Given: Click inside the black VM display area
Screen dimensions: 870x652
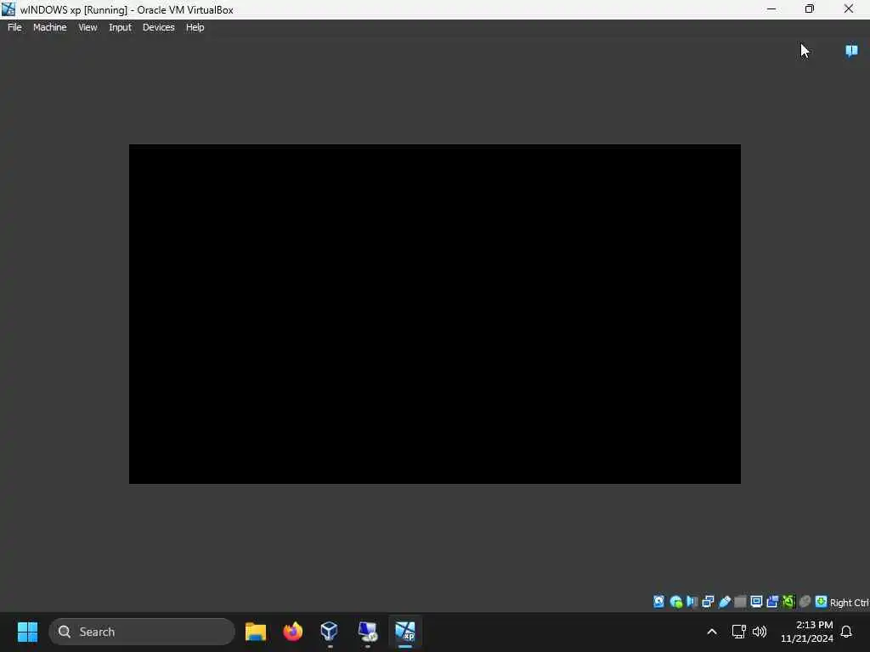Looking at the screenshot, I should coord(434,314).
